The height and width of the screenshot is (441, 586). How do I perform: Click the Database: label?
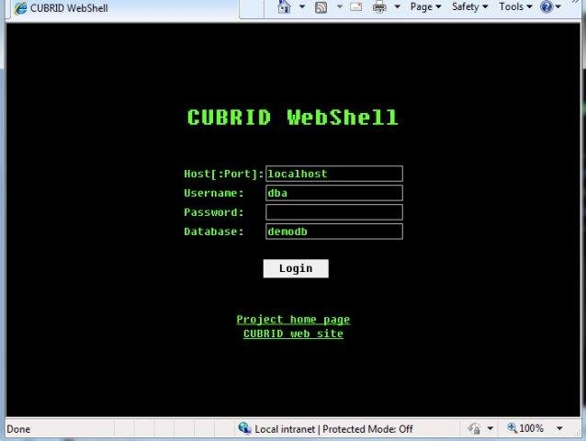tap(214, 232)
